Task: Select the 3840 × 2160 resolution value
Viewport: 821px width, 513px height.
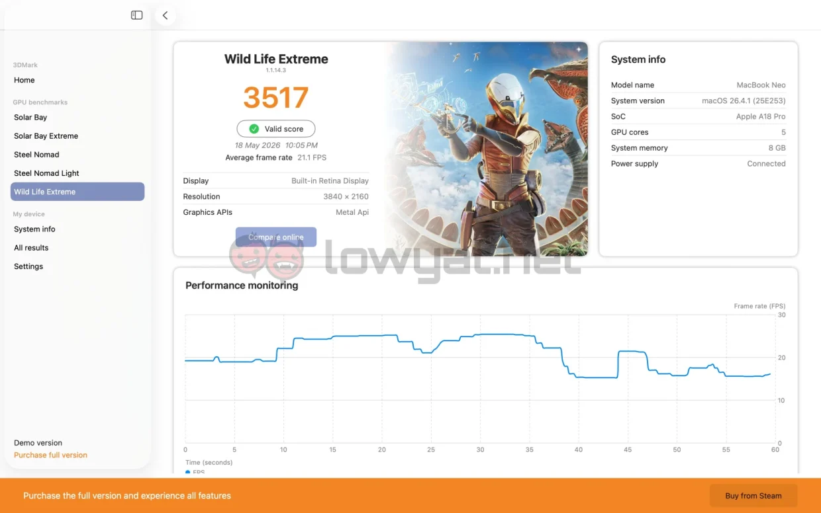Action: point(346,196)
